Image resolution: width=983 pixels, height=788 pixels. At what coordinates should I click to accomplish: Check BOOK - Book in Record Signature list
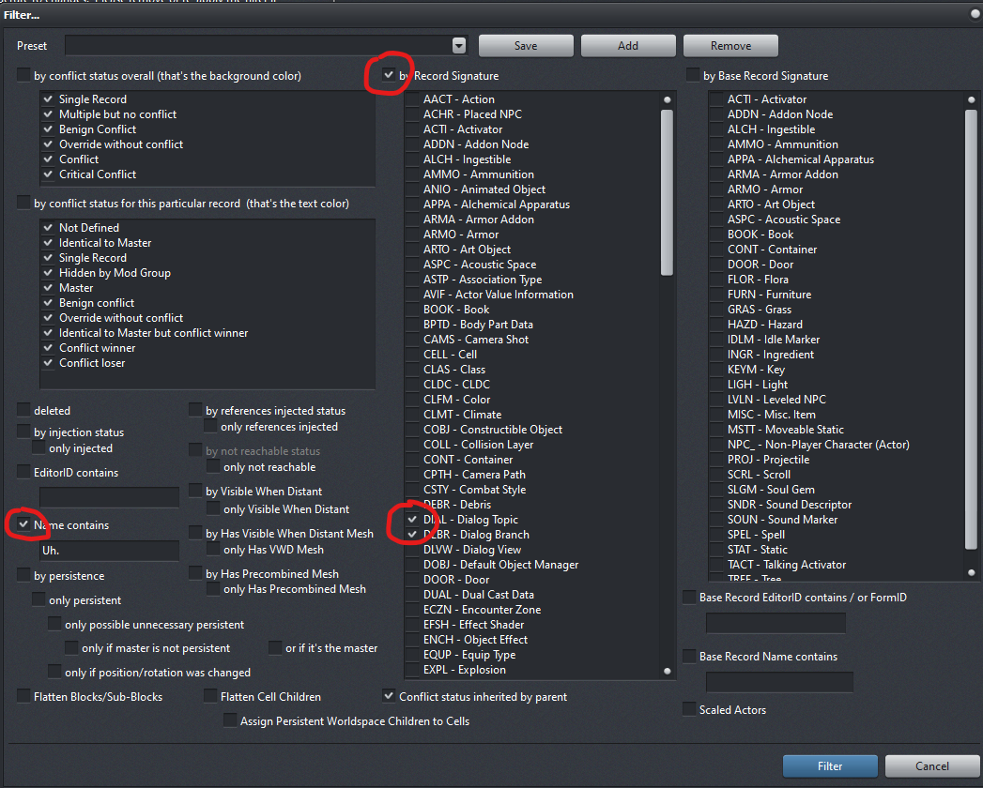(412, 310)
